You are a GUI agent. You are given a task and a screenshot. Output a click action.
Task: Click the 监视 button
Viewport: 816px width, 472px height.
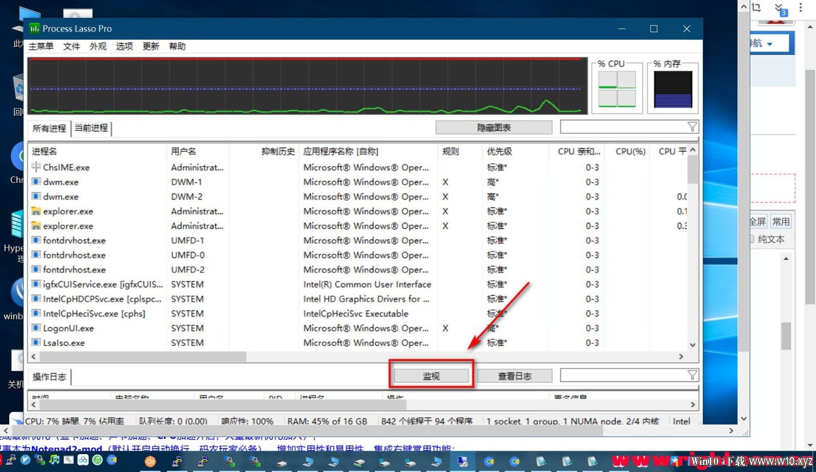[431, 376]
